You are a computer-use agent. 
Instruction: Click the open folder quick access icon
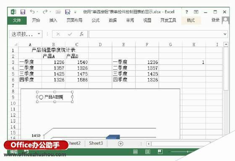pos(58,12)
